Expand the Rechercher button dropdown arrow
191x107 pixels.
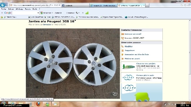(52, 13)
